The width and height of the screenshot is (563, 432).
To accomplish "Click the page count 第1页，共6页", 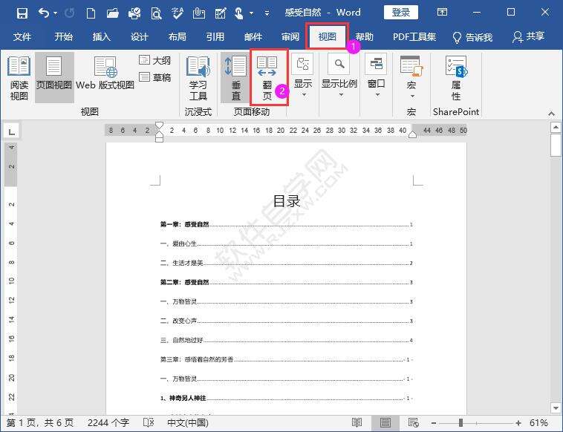I will click(40, 423).
